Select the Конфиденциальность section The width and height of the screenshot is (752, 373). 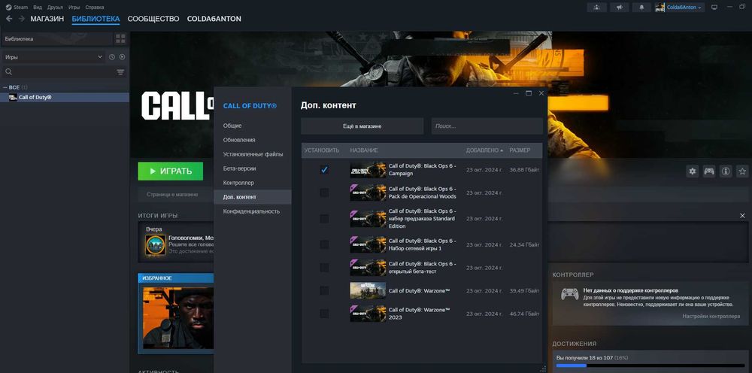tap(252, 211)
